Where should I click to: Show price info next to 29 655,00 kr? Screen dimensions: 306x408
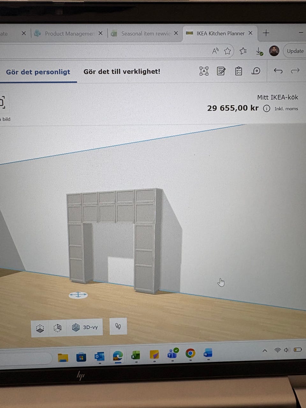[266, 109]
